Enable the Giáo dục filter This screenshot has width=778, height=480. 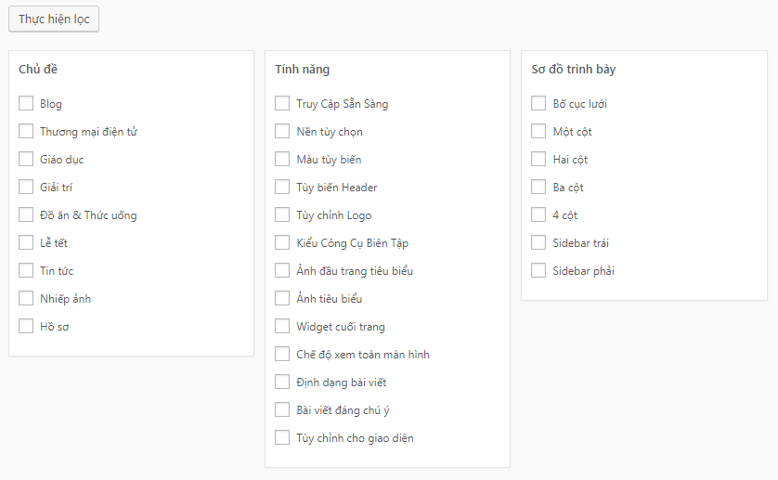(26, 160)
